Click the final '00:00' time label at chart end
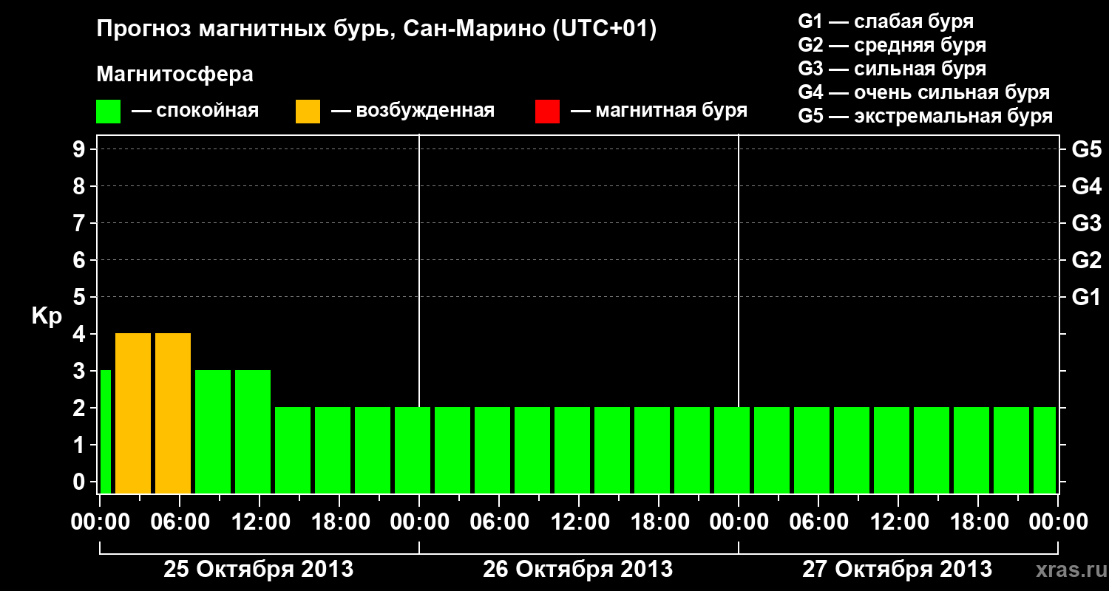1109x591 pixels. (1059, 522)
